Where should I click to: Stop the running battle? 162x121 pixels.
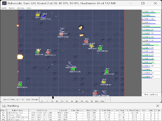[x=28, y=99]
